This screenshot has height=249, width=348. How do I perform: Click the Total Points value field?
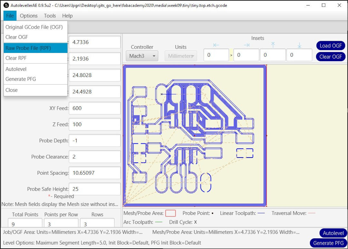(x=25, y=223)
